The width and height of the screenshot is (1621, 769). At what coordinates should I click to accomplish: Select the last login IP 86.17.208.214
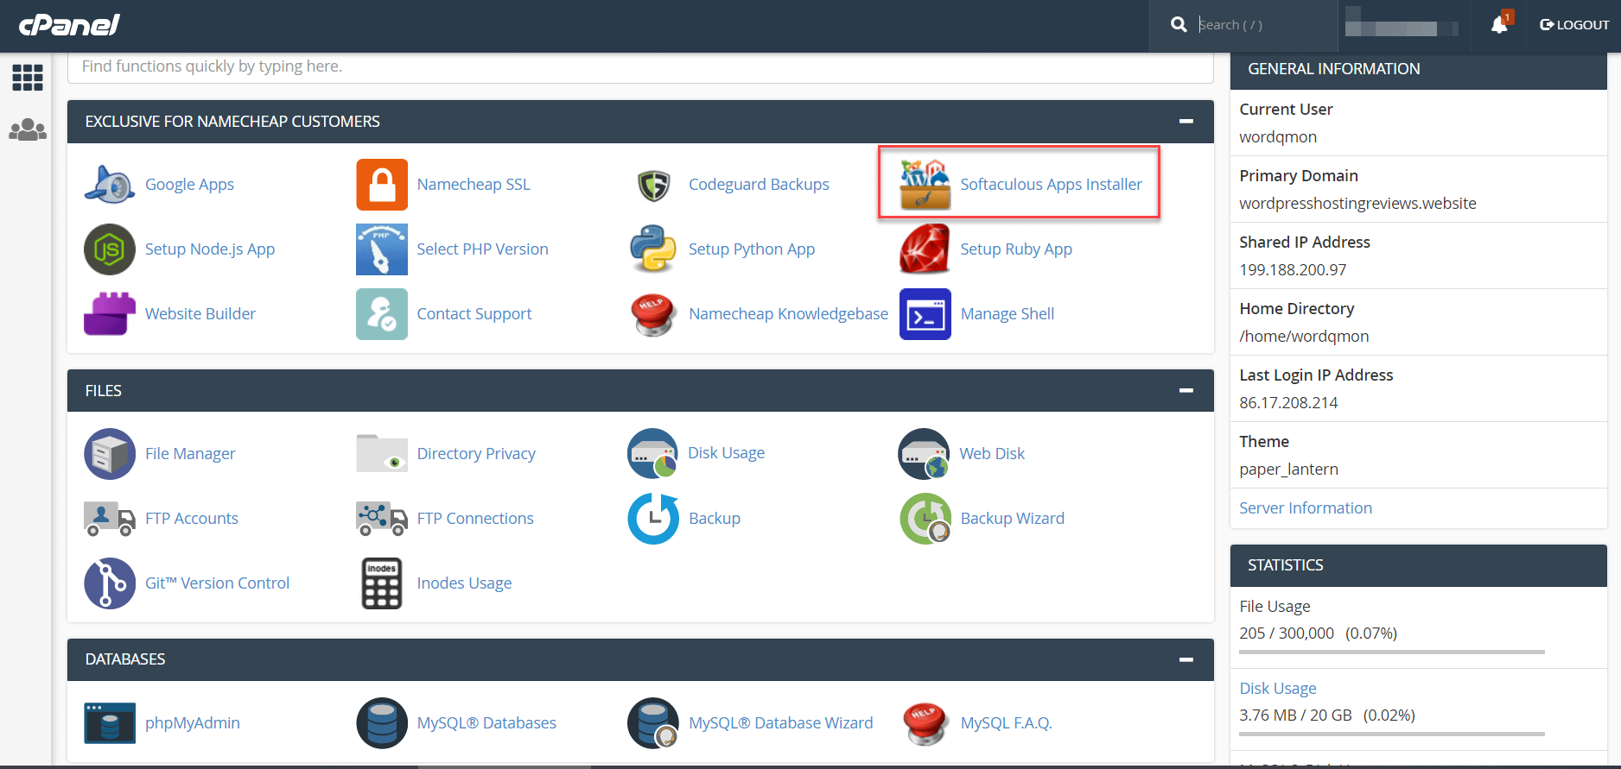[1288, 403]
